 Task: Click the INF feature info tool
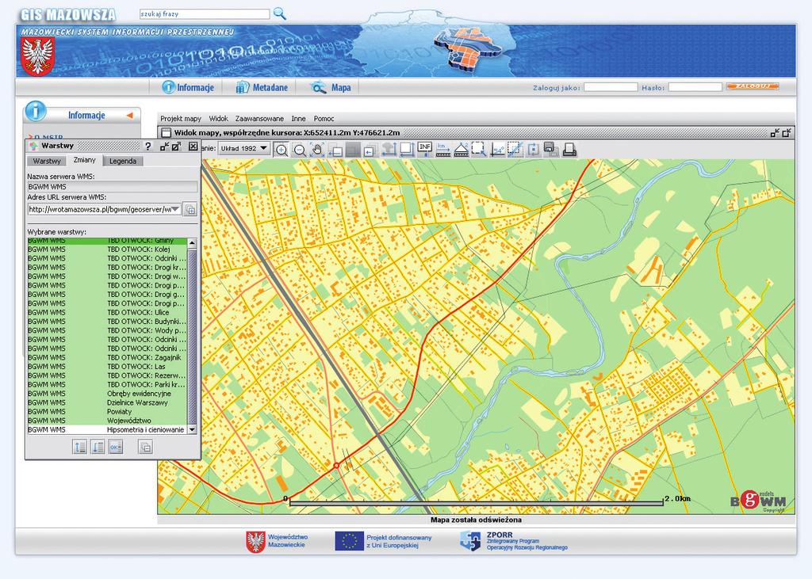click(x=425, y=149)
